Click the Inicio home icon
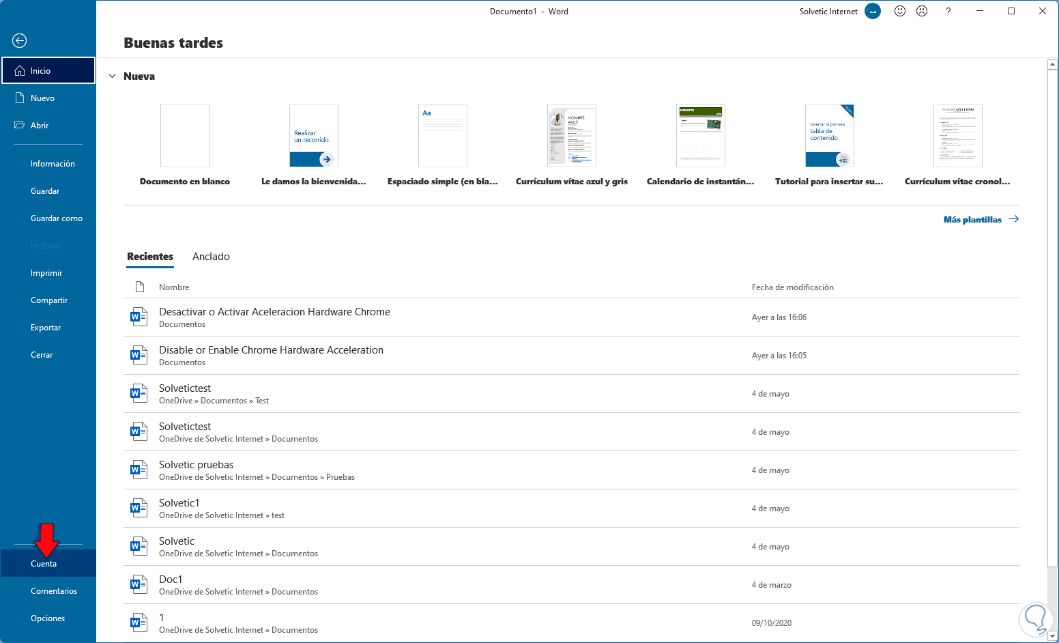The height and width of the screenshot is (643, 1059). pos(20,71)
